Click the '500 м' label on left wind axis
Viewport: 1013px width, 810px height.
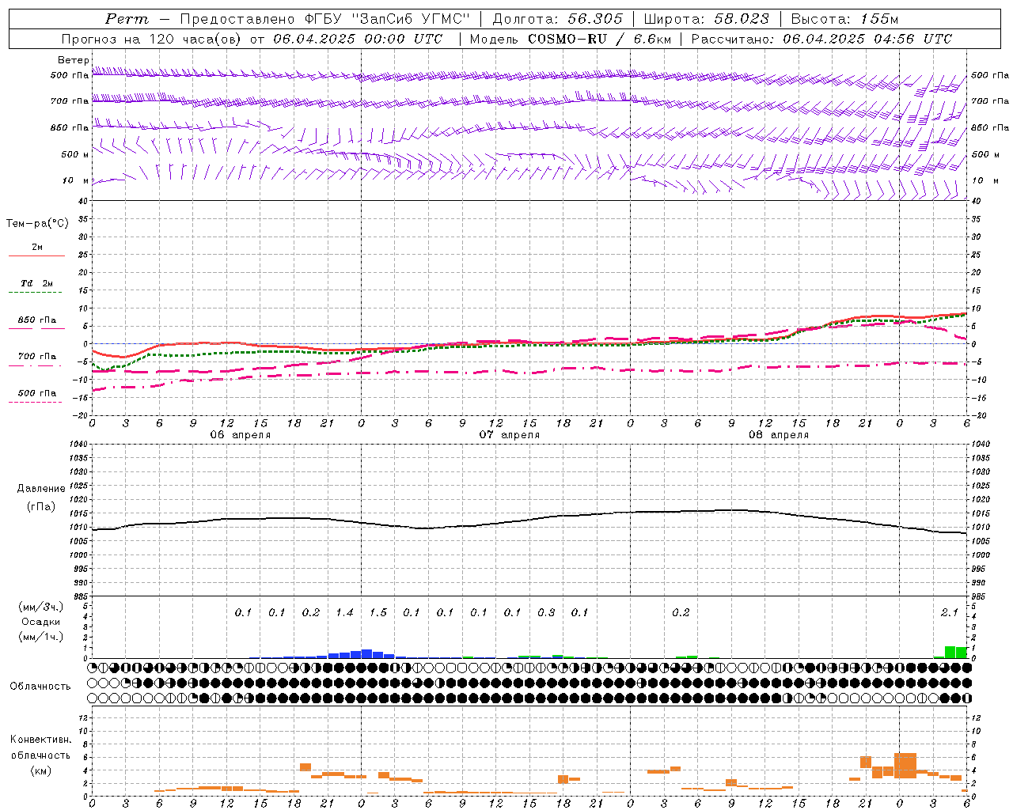tap(75, 154)
